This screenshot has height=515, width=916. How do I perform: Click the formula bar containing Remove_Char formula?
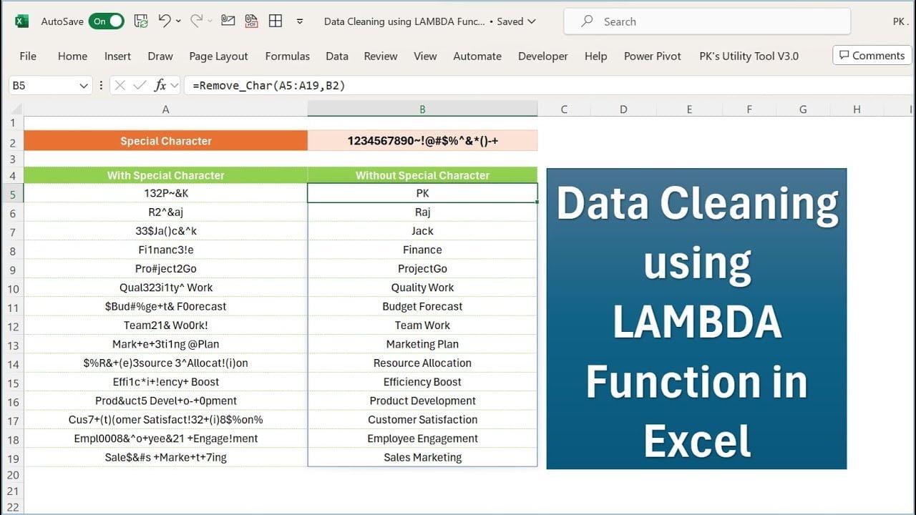coord(547,85)
